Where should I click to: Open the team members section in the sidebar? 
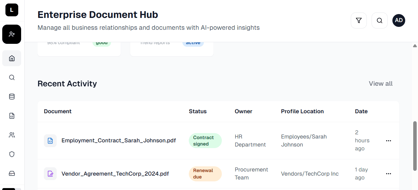tap(12, 135)
